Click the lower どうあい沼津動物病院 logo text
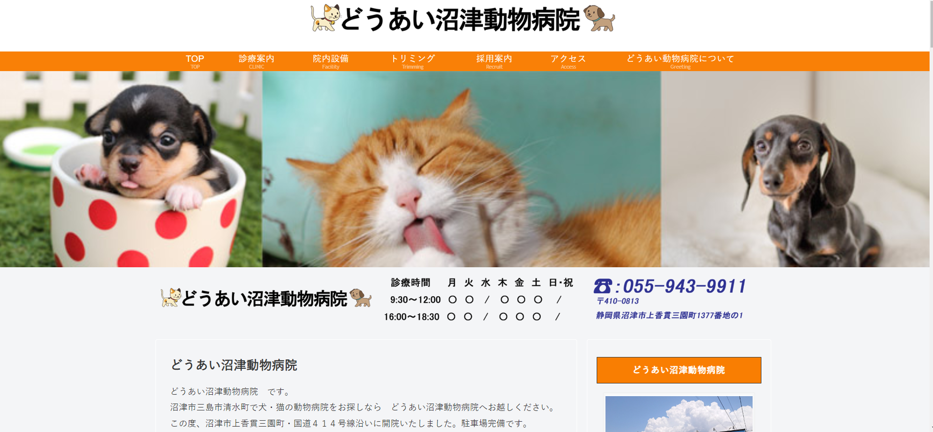Image resolution: width=933 pixels, height=432 pixels. click(265, 299)
